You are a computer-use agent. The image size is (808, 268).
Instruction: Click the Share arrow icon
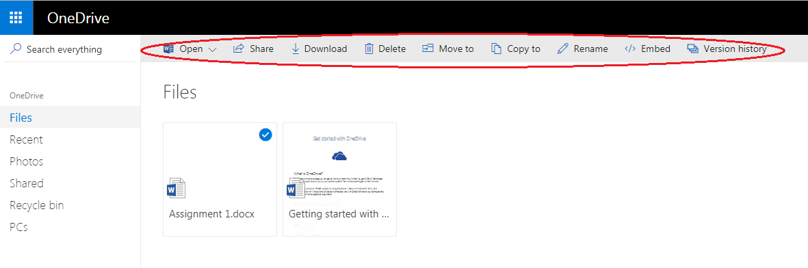click(239, 49)
